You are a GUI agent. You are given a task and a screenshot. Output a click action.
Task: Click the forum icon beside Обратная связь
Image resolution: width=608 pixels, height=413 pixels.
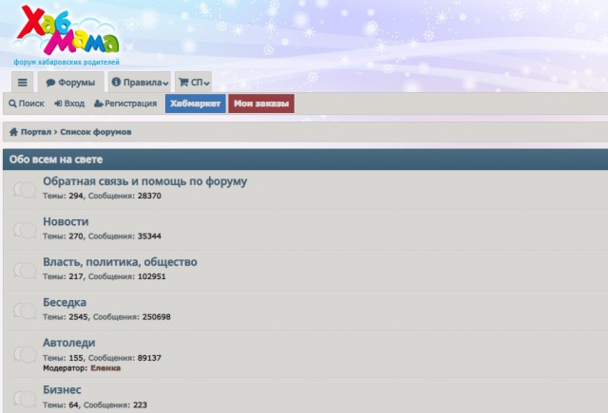click(x=25, y=190)
